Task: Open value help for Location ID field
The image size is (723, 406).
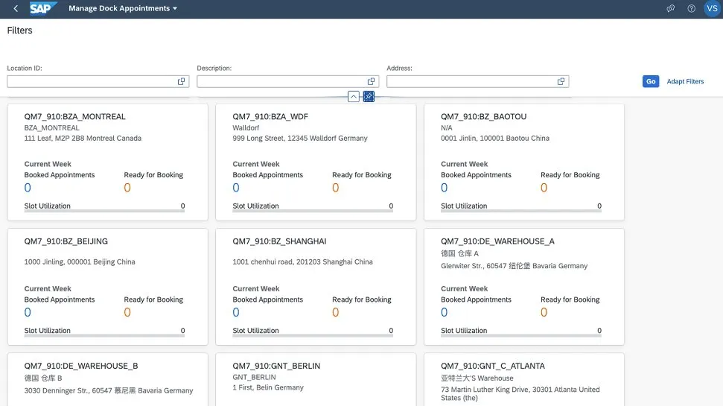Action: coord(181,81)
